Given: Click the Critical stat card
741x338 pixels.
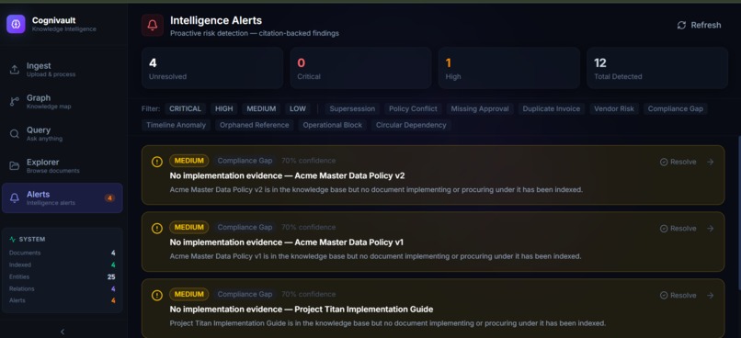Looking at the screenshot, I should pos(360,68).
